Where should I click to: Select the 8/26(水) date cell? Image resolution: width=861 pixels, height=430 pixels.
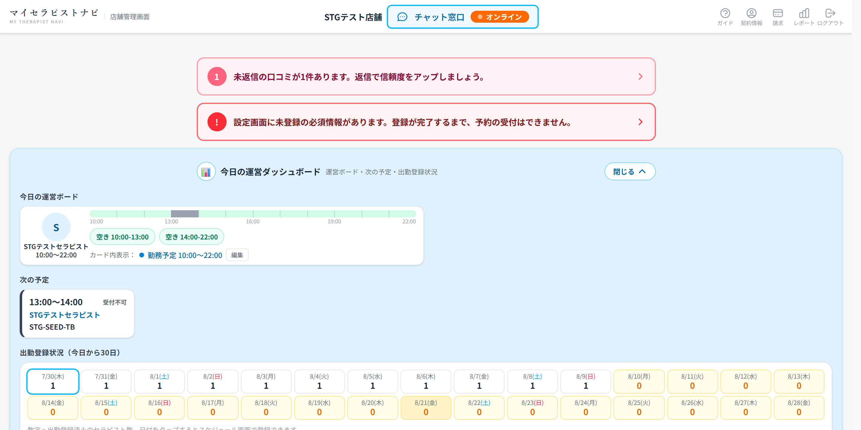[x=692, y=408]
